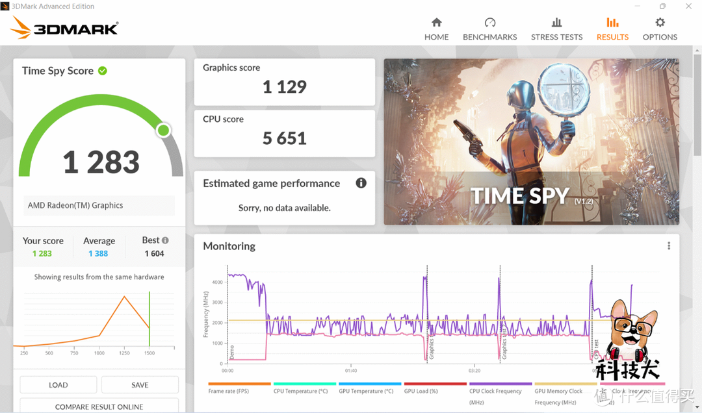The width and height of the screenshot is (702, 413).
Task: Click the 3DMark logo
Action: (64, 28)
